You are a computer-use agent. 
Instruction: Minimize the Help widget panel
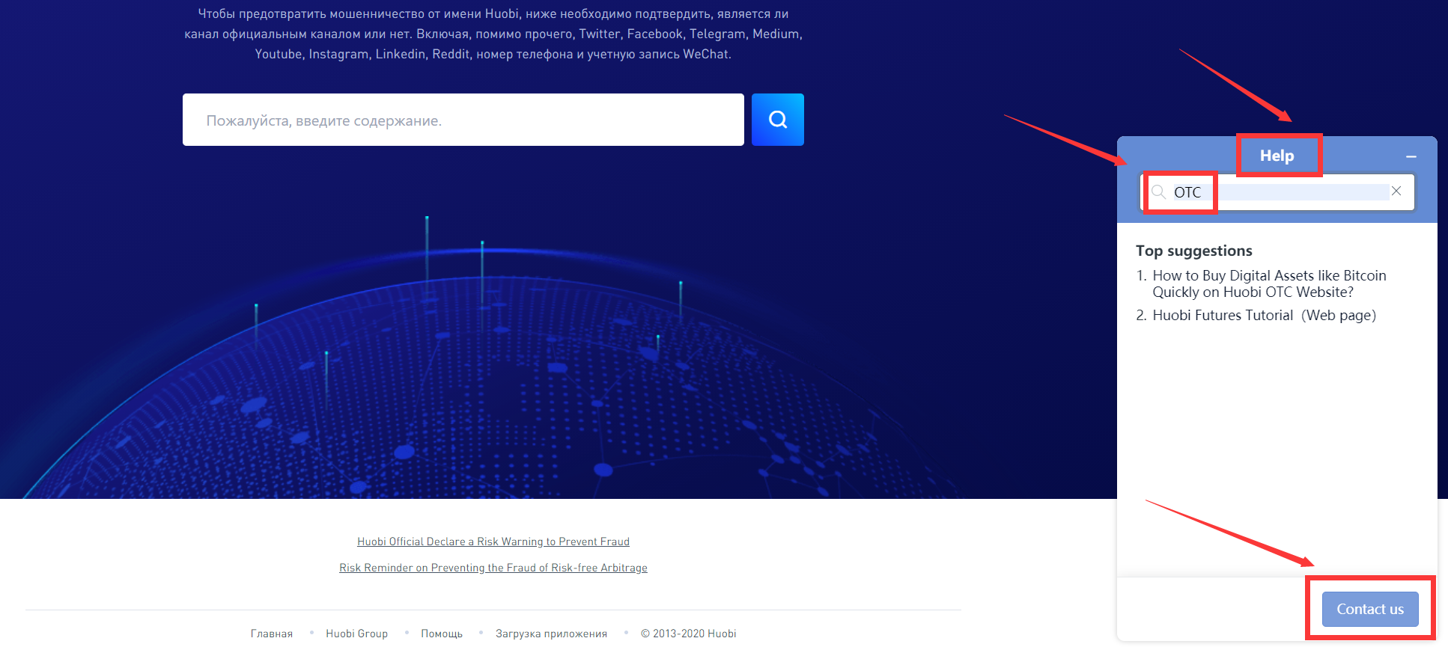click(1411, 157)
